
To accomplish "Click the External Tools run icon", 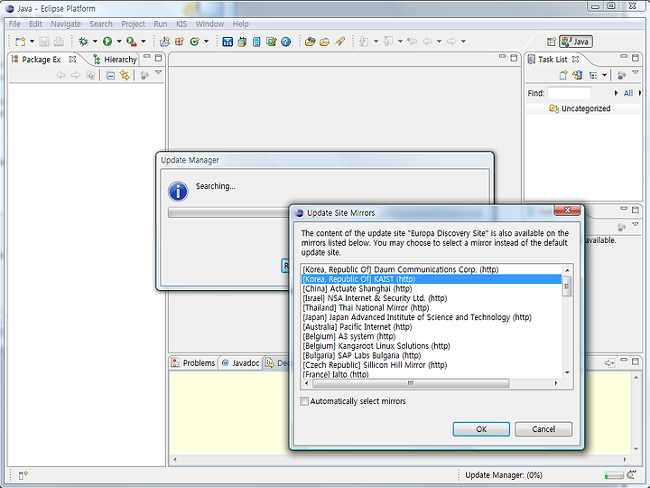I will point(132,42).
